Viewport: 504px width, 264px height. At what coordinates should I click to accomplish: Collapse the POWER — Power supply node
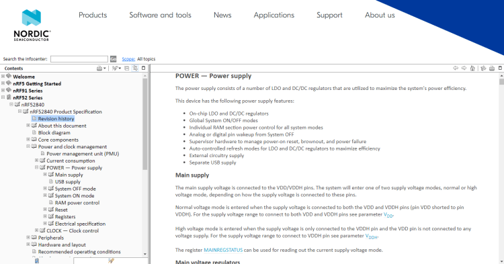point(36,168)
